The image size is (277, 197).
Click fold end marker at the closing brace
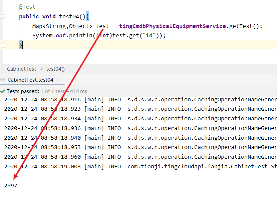point(3,45)
